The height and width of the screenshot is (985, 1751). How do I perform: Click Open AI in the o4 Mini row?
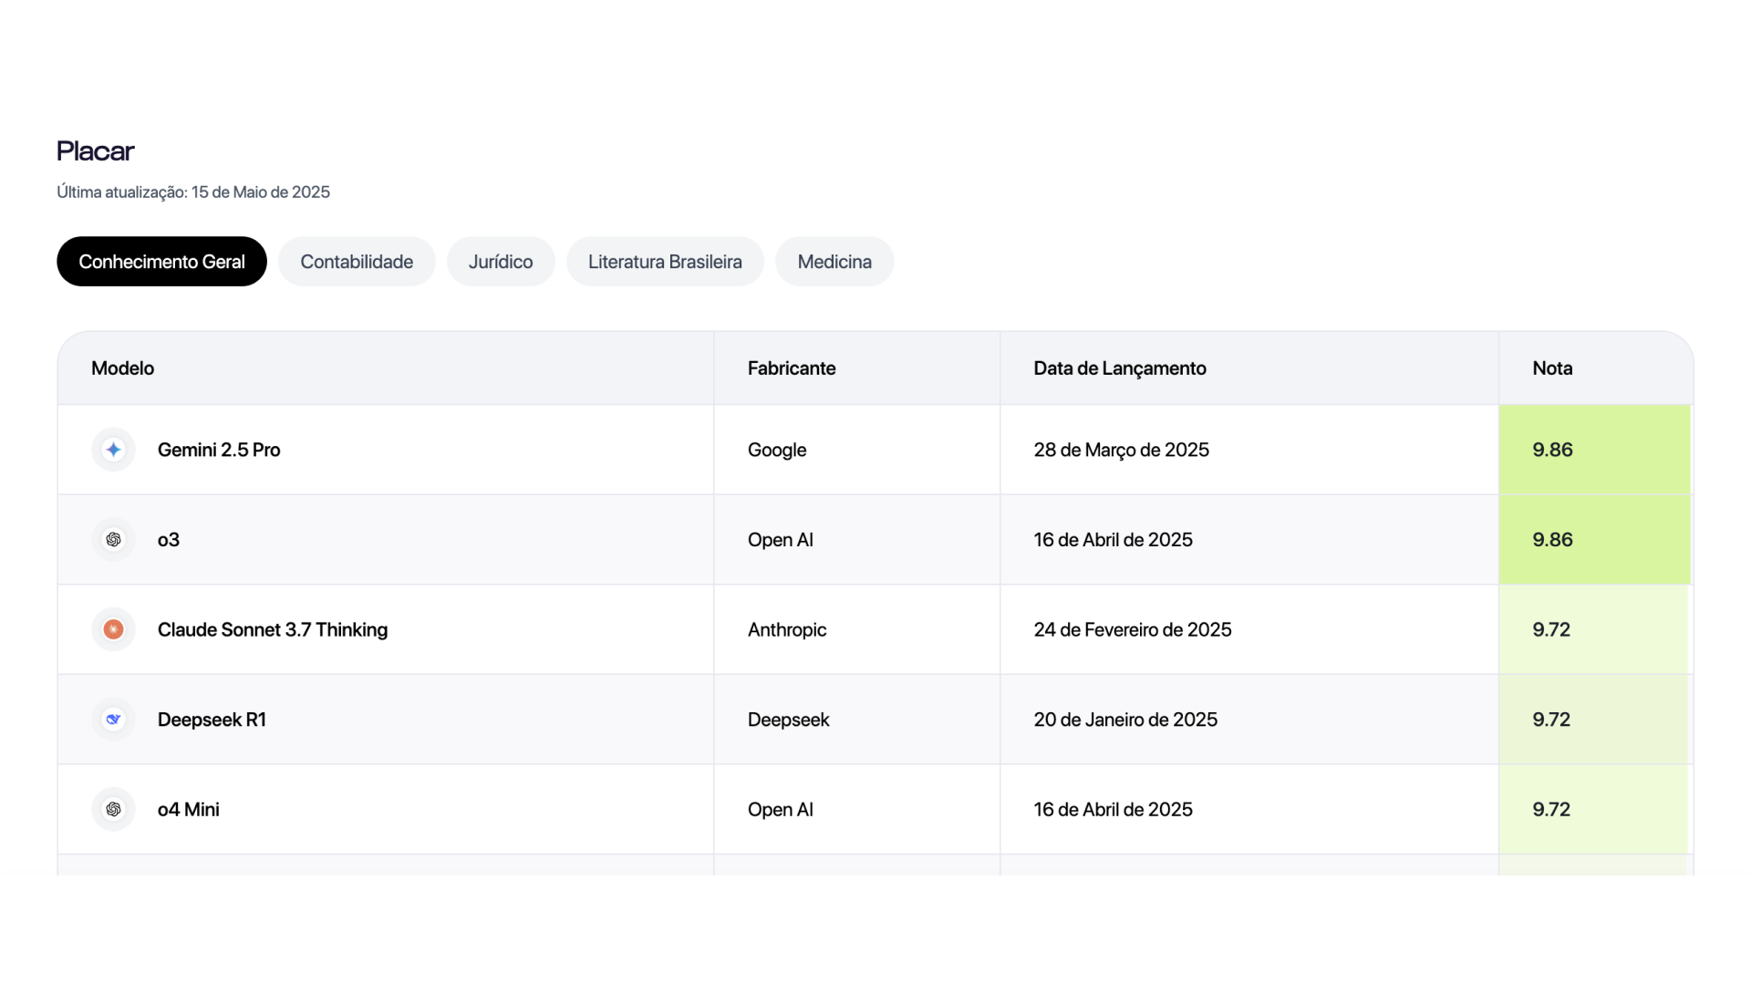[781, 809]
